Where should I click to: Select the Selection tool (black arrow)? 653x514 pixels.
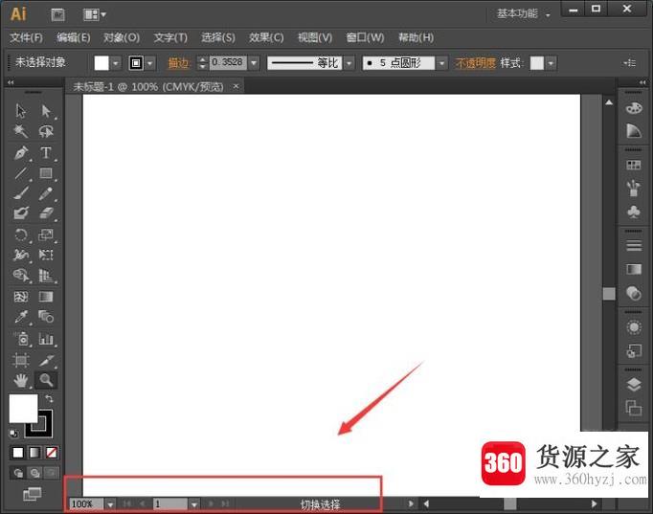(21, 111)
